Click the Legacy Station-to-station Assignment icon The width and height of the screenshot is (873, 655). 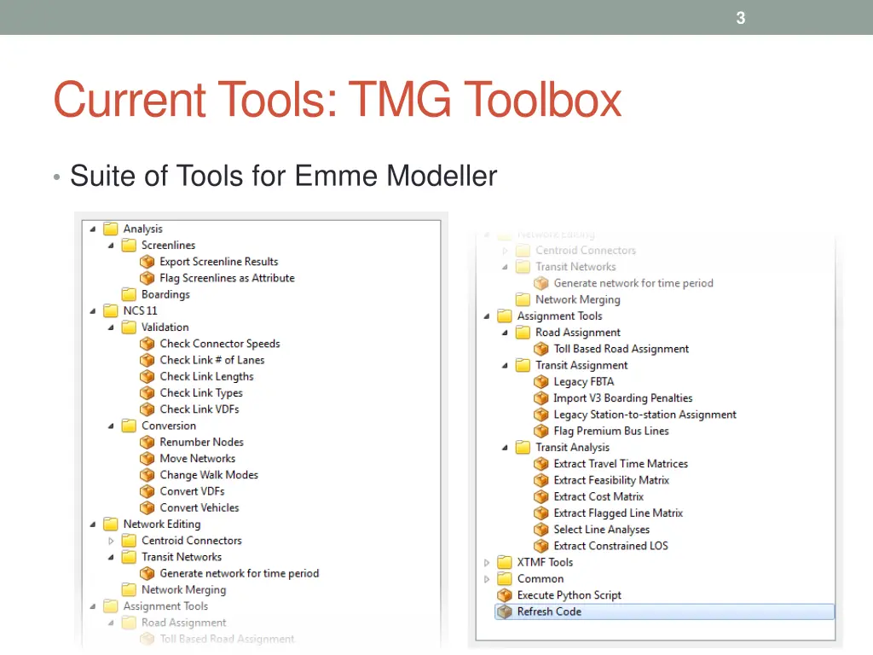point(541,414)
